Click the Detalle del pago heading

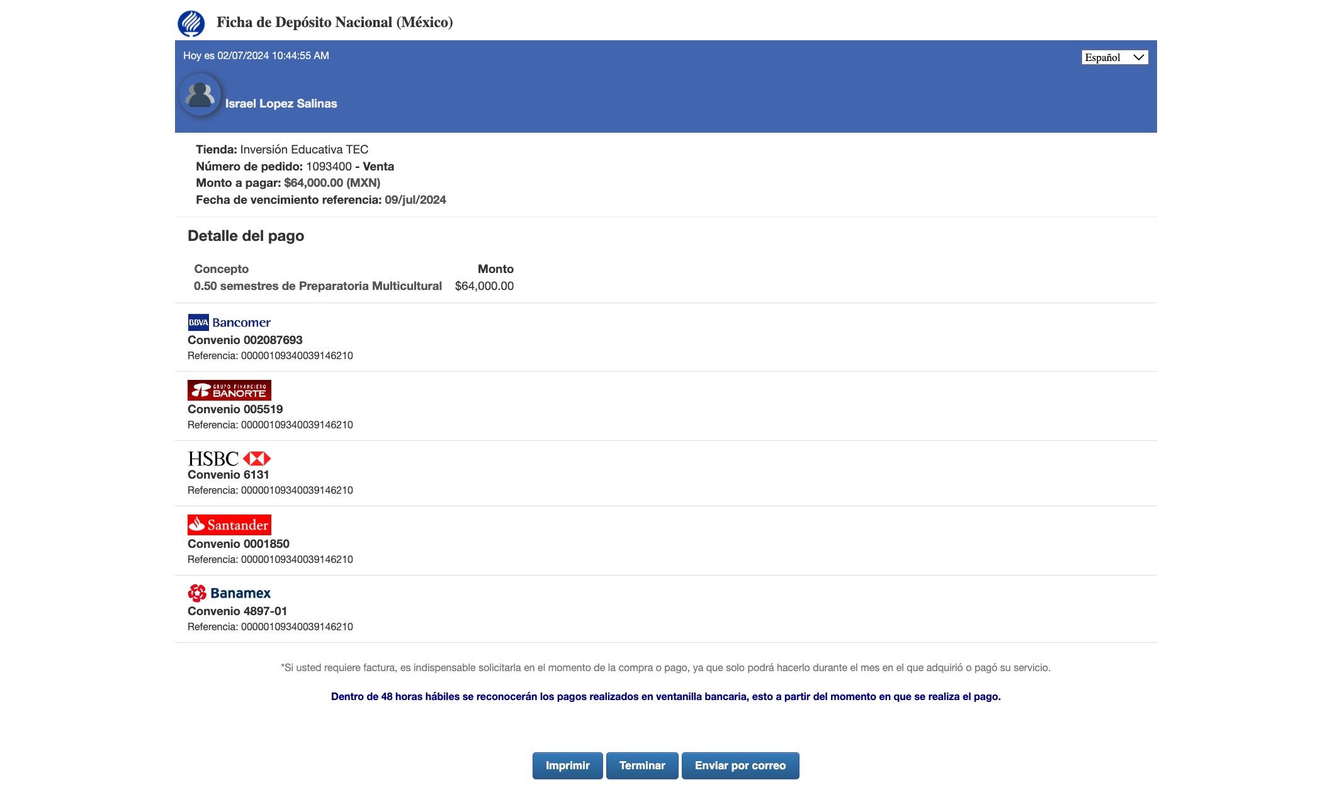coord(246,236)
